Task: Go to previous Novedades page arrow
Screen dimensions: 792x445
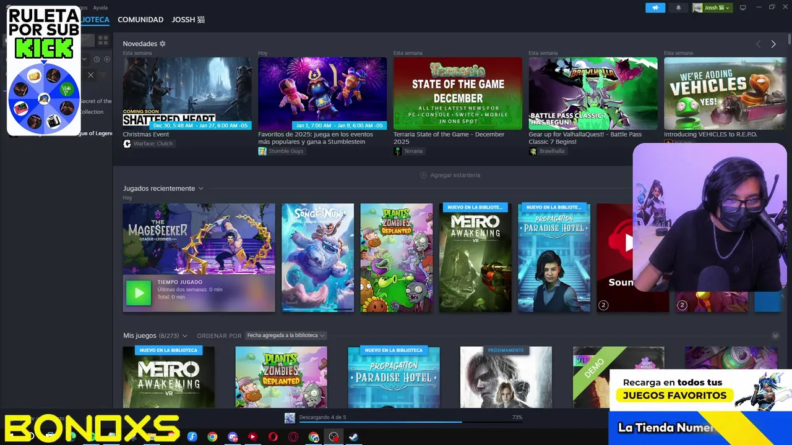Action: click(x=758, y=44)
